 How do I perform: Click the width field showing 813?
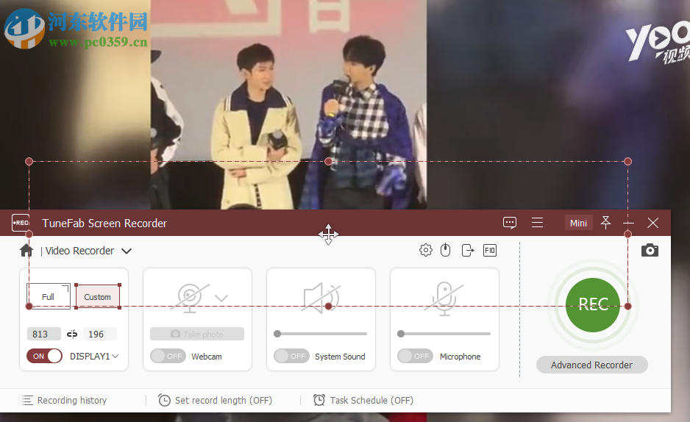(x=43, y=334)
